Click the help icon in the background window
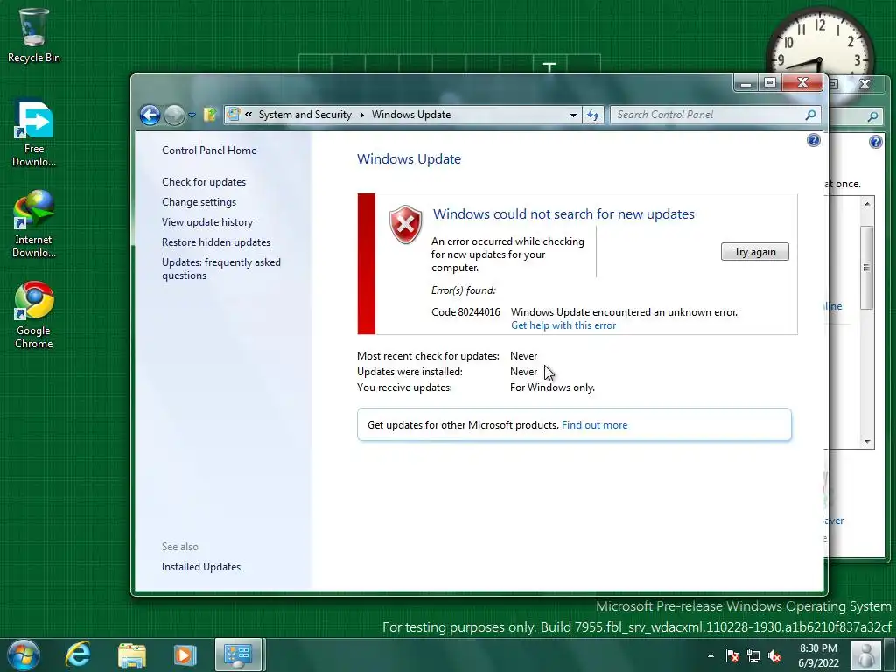Viewport: 896px width, 672px height. pyautogui.click(x=875, y=142)
